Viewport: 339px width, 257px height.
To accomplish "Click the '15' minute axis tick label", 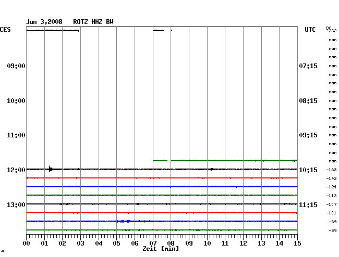I will click(297, 243).
